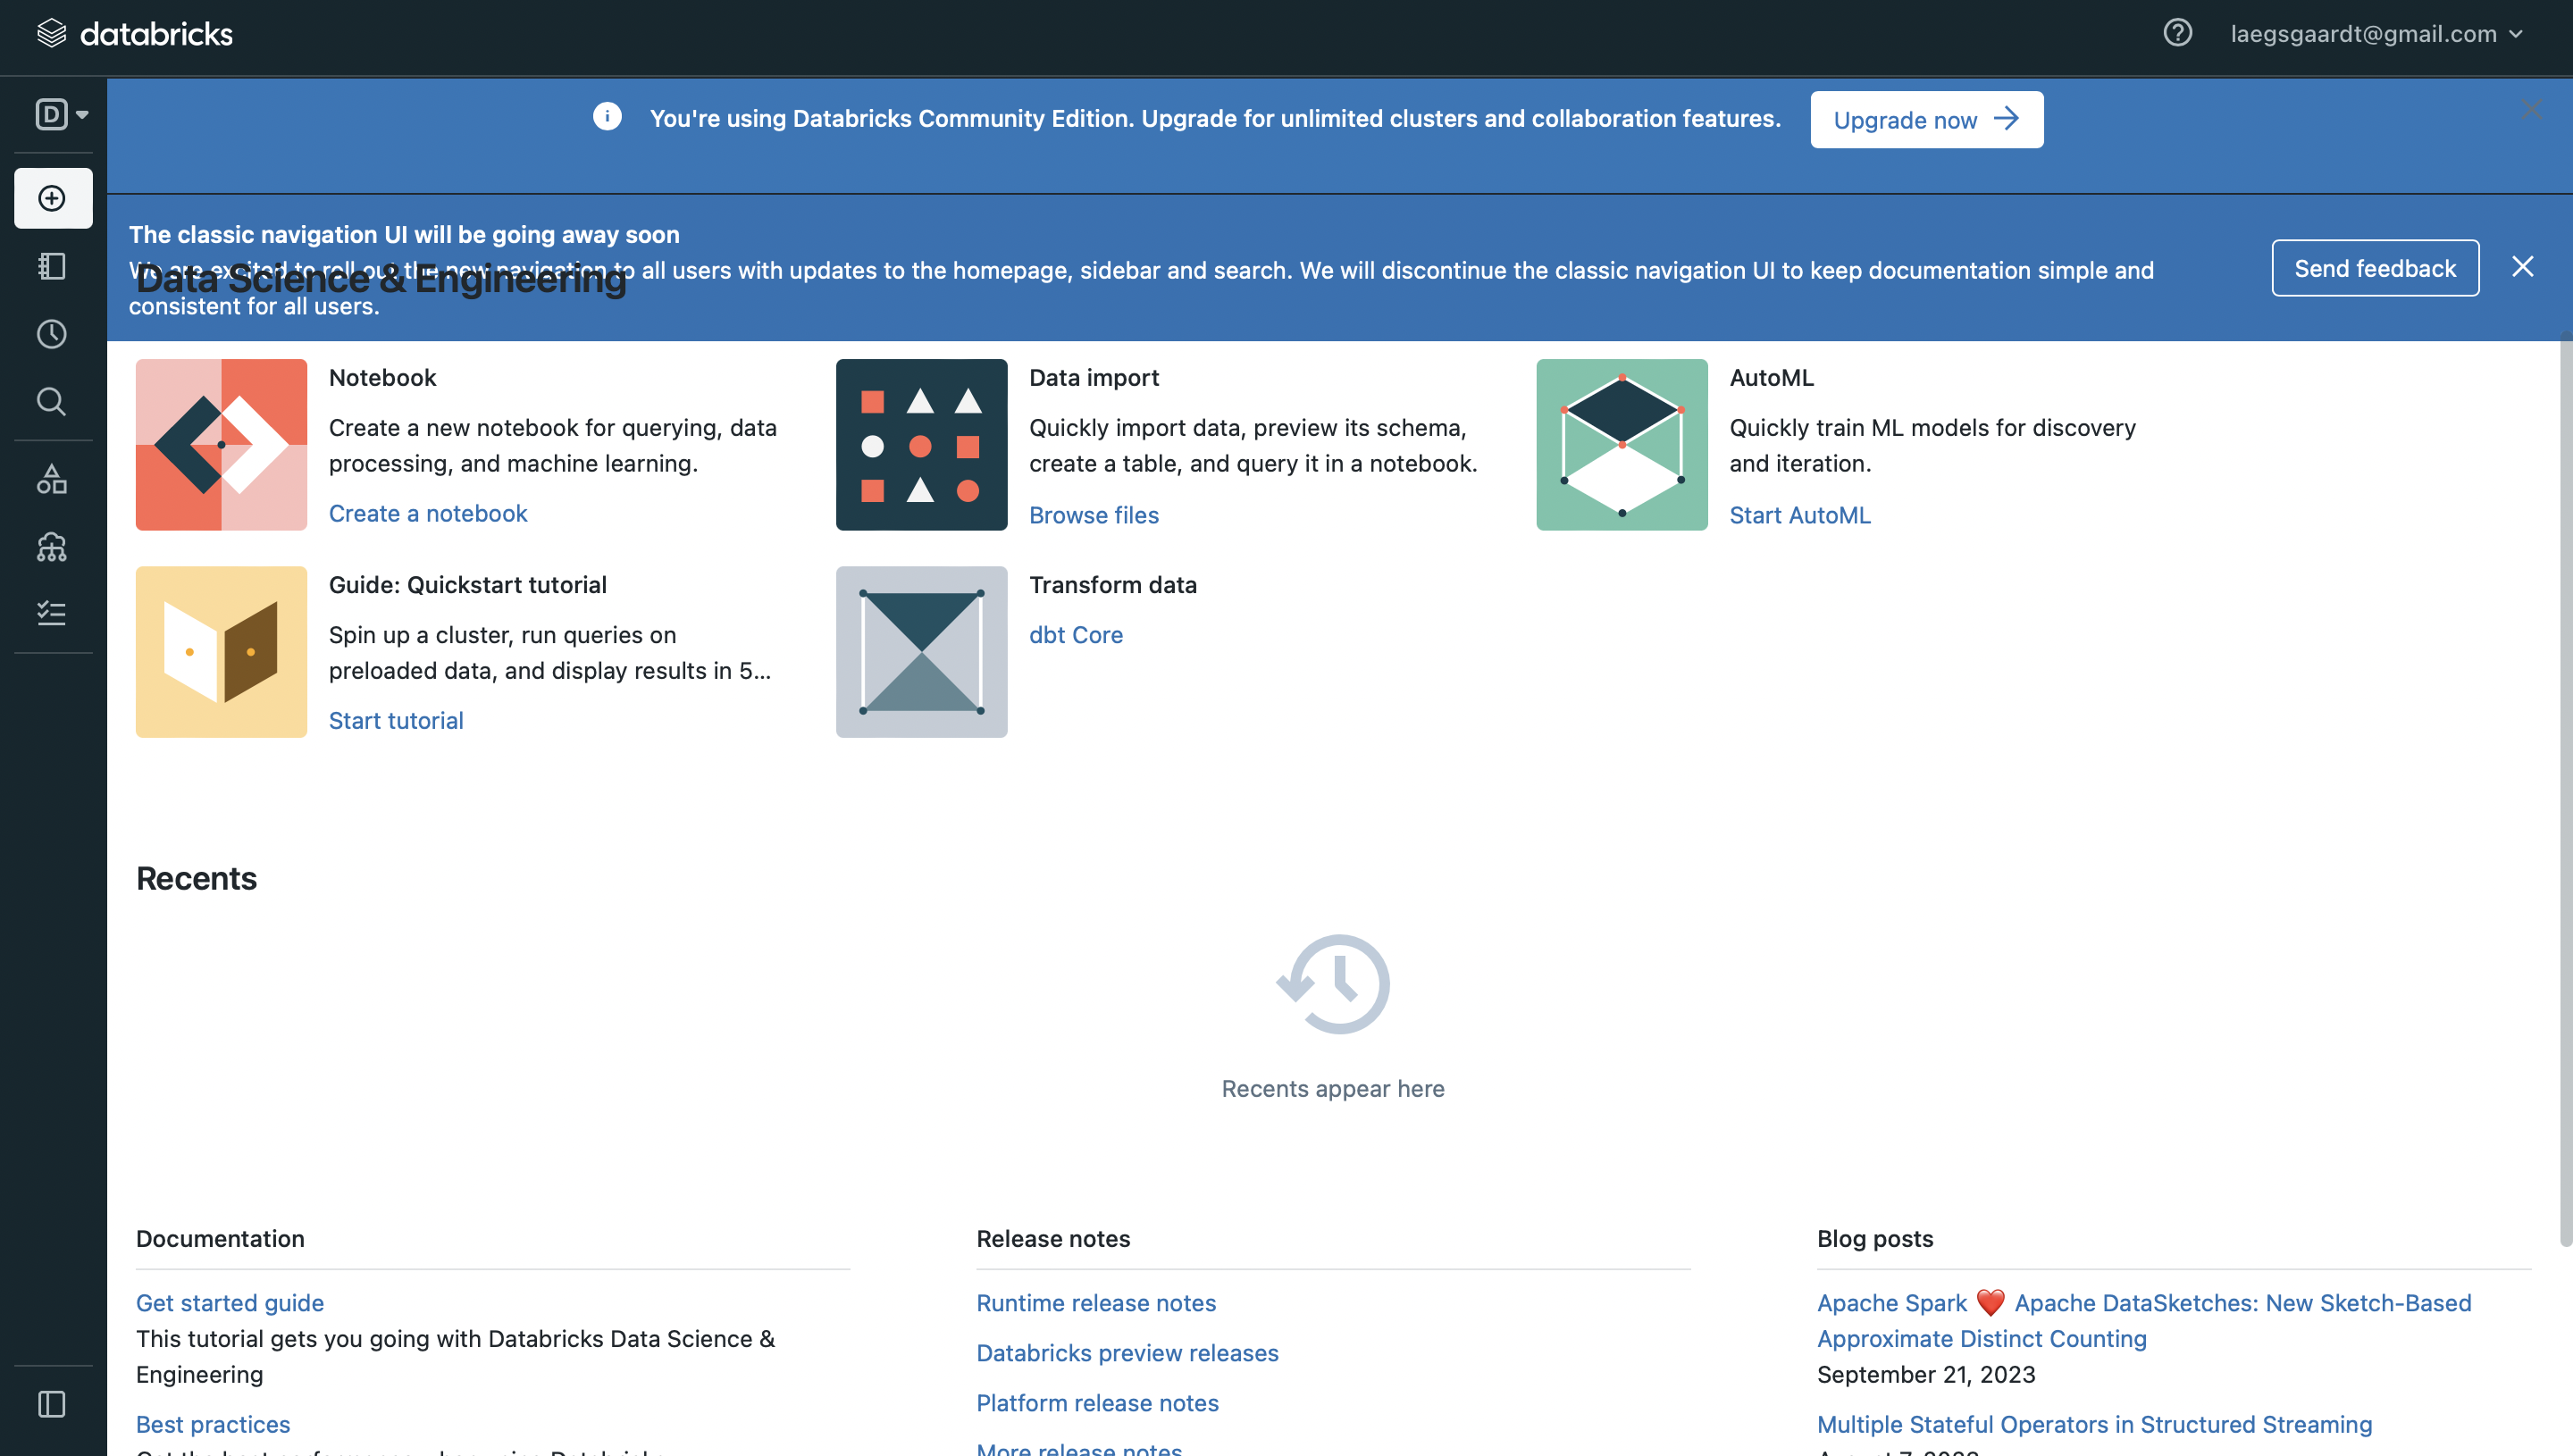Open the Compute clusters icon in sidebar

52,547
